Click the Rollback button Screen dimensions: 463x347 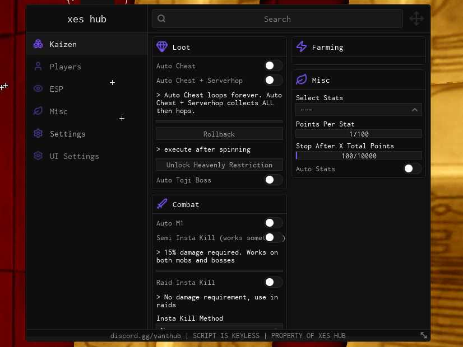point(219,134)
